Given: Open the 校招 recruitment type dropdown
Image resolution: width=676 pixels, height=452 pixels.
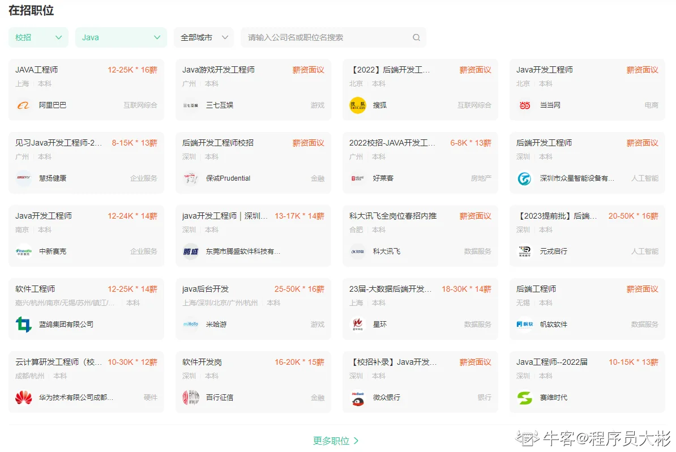Looking at the screenshot, I should tap(38, 37).
